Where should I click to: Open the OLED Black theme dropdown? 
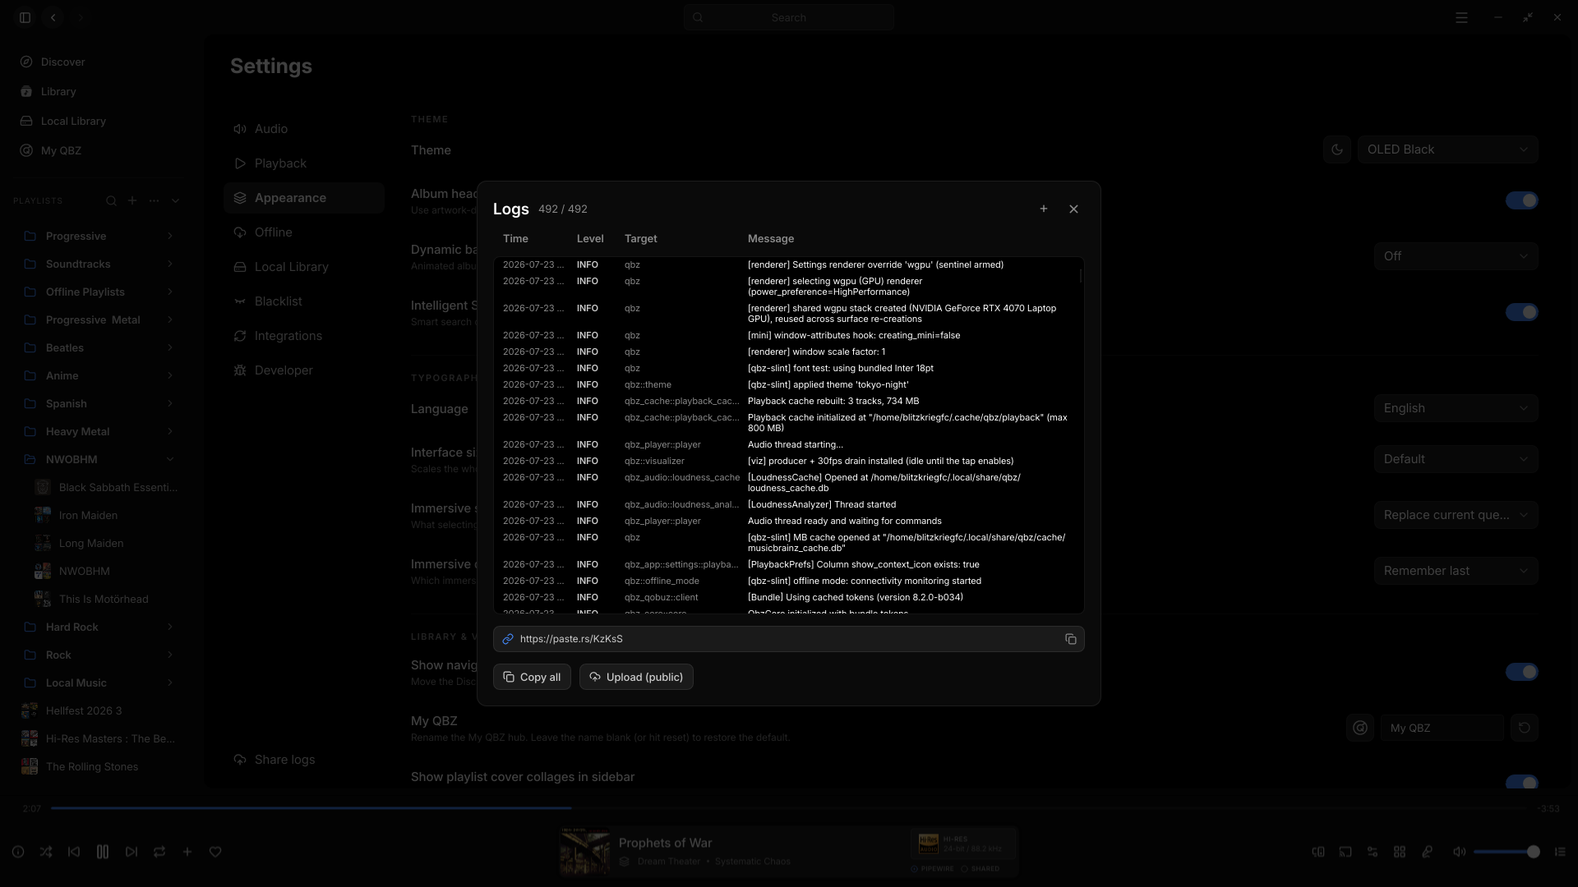point(1448,149)
